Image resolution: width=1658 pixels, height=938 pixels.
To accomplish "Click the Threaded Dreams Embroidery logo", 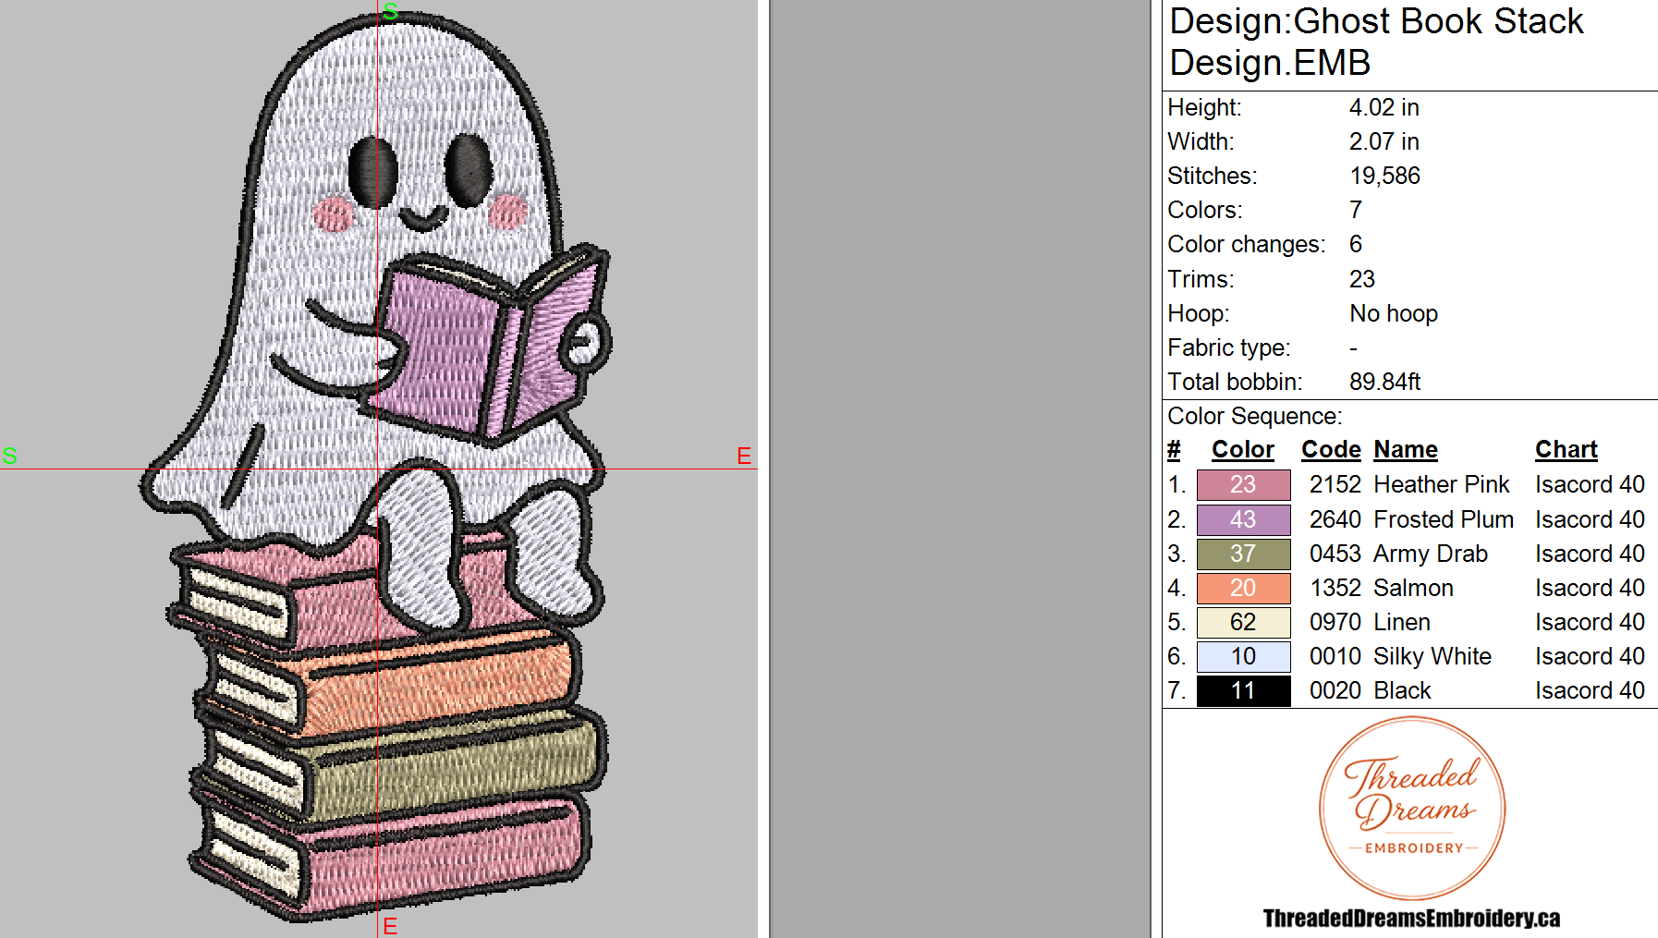I will (x=1412, y=808).
